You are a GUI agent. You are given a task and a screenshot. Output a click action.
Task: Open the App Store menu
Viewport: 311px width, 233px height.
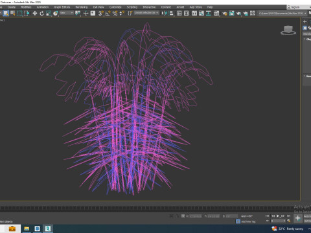click(x=196, y=7)
